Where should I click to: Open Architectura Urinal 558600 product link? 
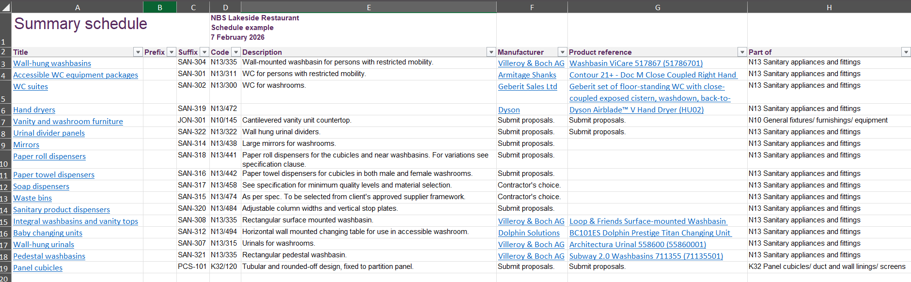[638, 245]
